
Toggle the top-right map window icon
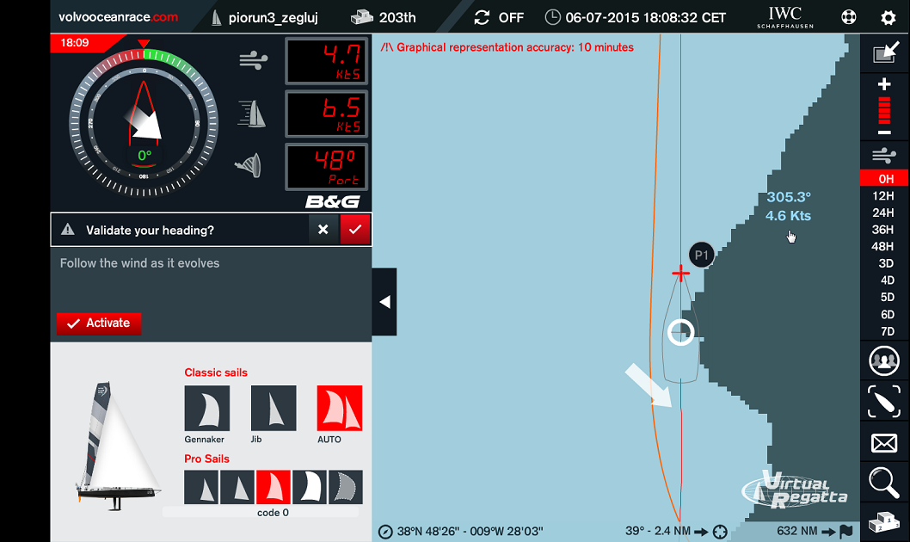tap(884, 54)
